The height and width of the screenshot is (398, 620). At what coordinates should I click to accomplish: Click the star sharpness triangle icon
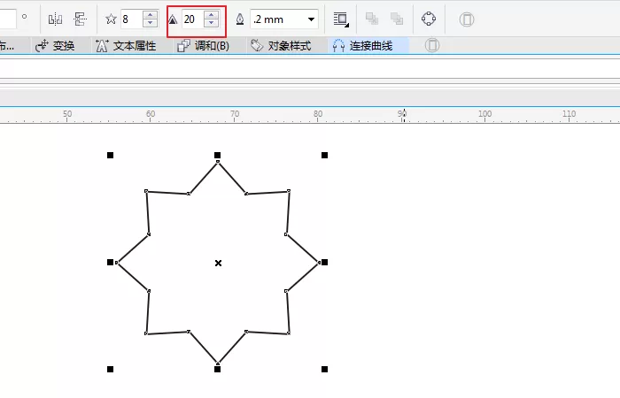click(173, 19)
